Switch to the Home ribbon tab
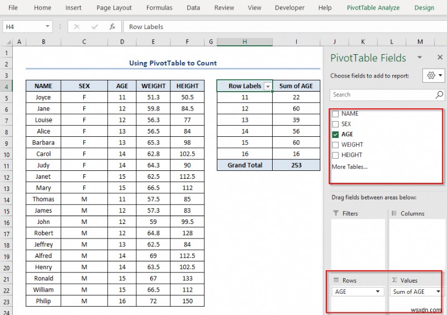This screenshot has width=447, height=315. pos(42,8)
